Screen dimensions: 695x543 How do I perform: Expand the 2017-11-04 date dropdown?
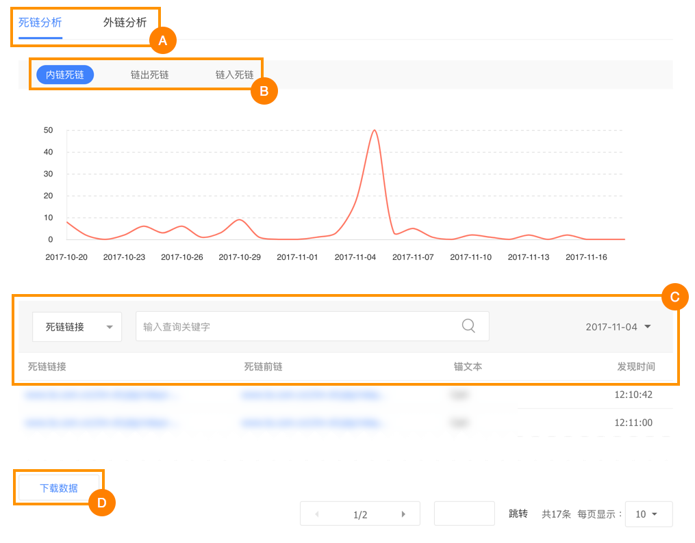pyautogui.click(x=618, y=327)
